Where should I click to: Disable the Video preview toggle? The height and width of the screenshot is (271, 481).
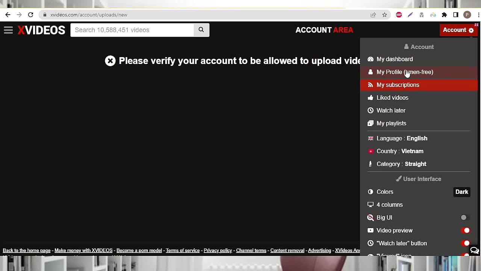tap(466, 230)
